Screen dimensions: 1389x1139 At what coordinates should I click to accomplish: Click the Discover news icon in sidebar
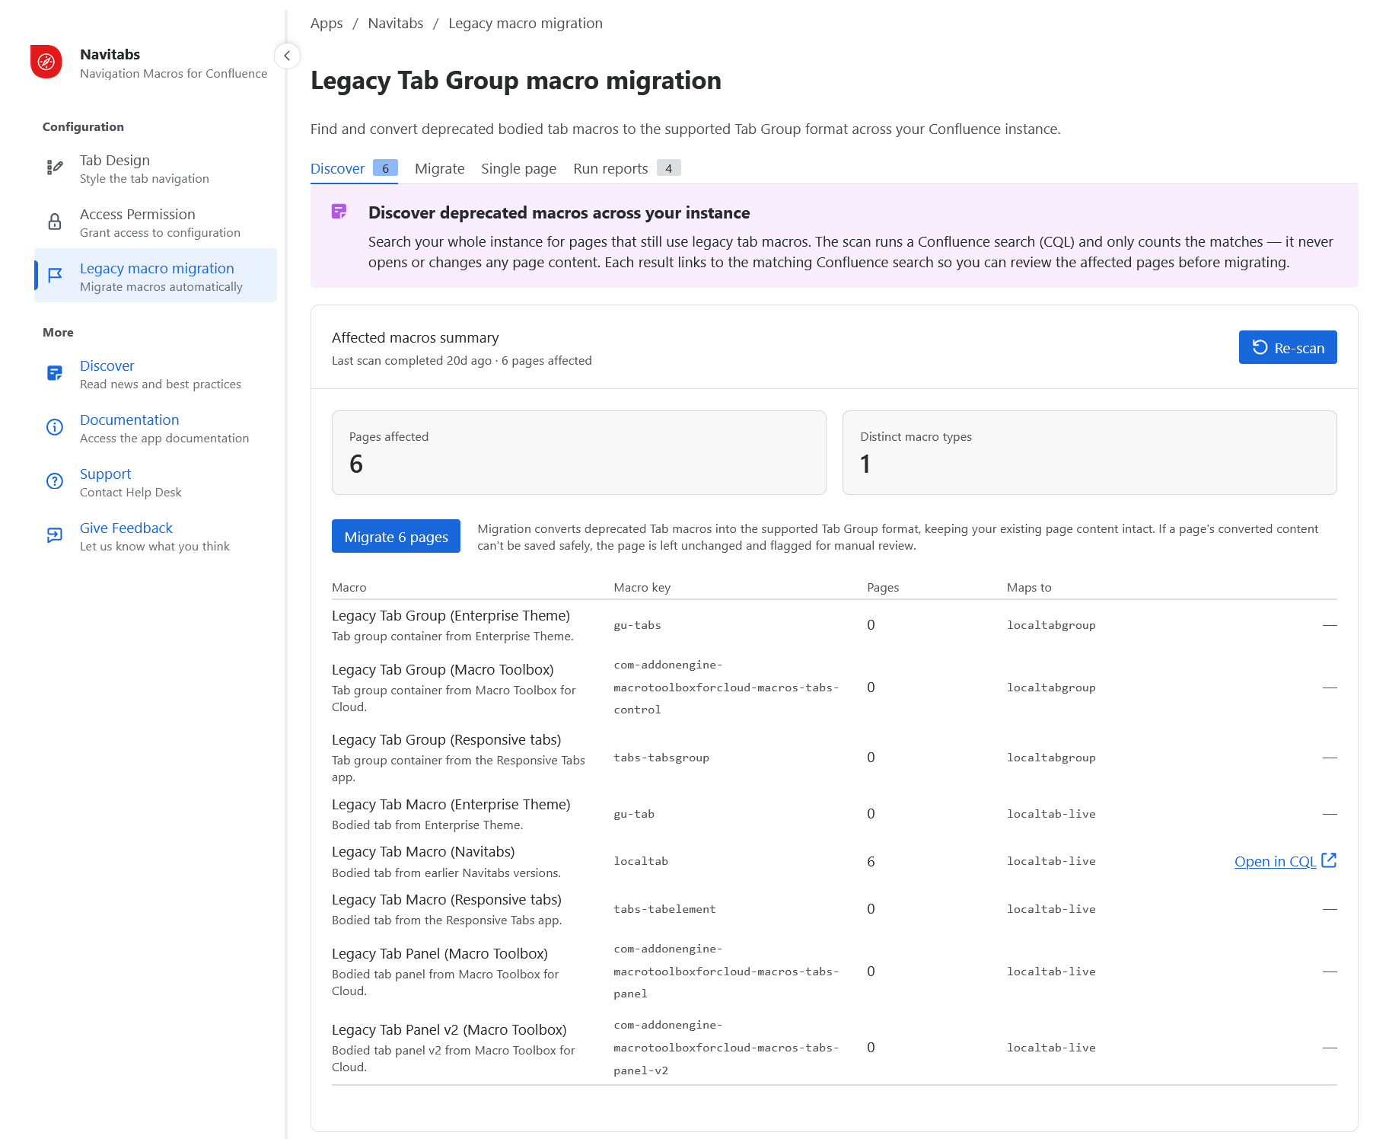click(55, 373)
